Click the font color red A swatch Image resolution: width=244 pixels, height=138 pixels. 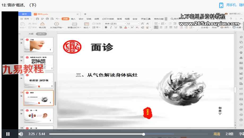[126, 27]
